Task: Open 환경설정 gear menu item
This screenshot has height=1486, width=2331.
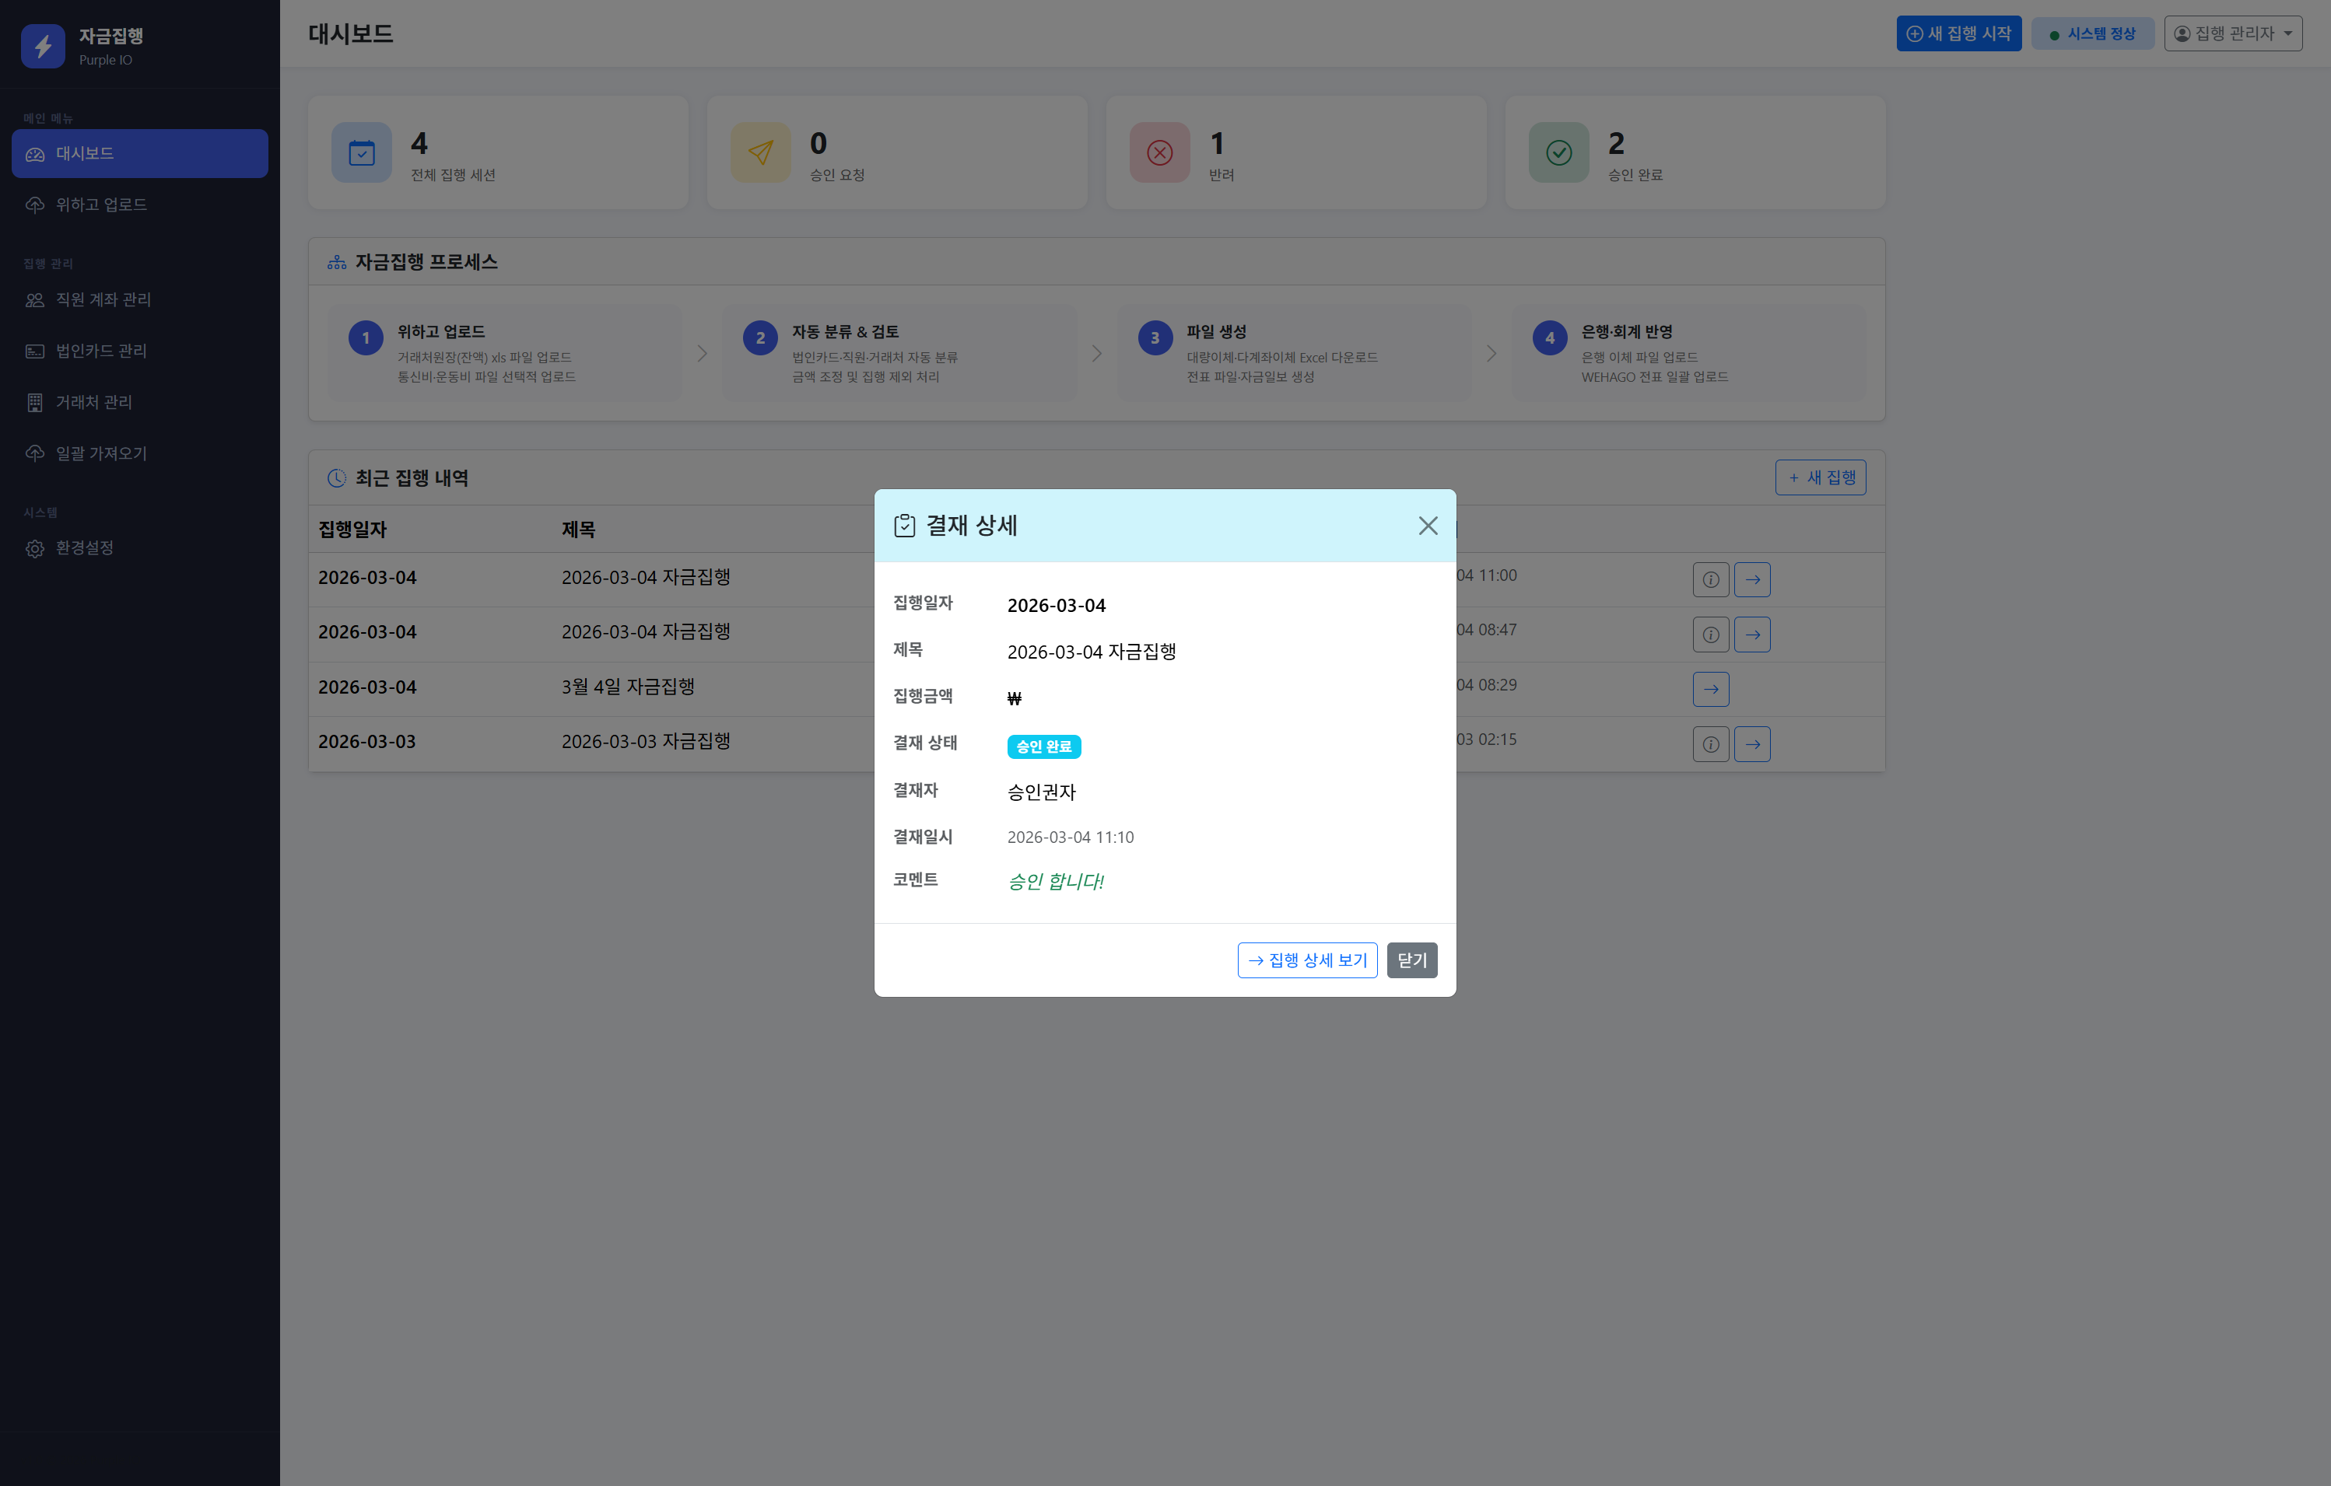Action: [x=83, y=548]
